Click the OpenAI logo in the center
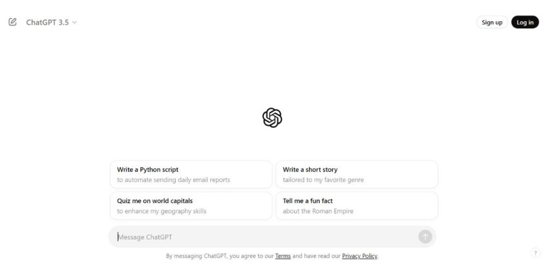543x271 pixels. coord(272,117)
